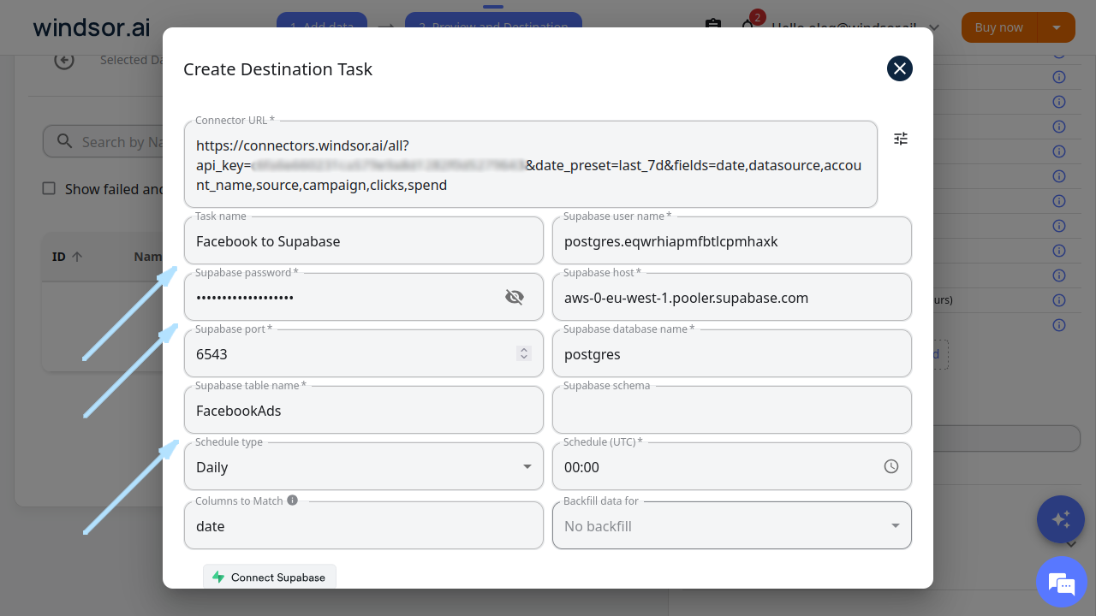Open connector URL settings tune icon
This screenshot has width=1096, height=616.
click(x=901, y=139)
